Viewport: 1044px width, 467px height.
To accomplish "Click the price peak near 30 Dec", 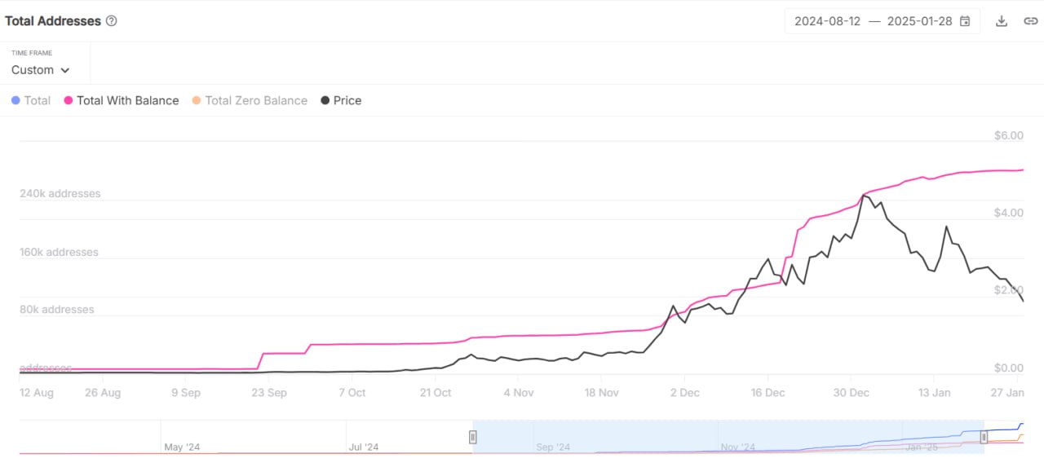I will click(x=864, y=196).
